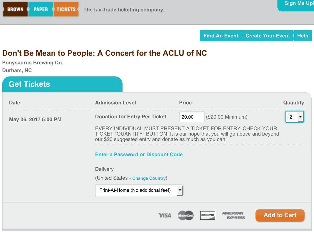
Task: Click the BROWN segment of the logo
Action: [x=15, y=9]
